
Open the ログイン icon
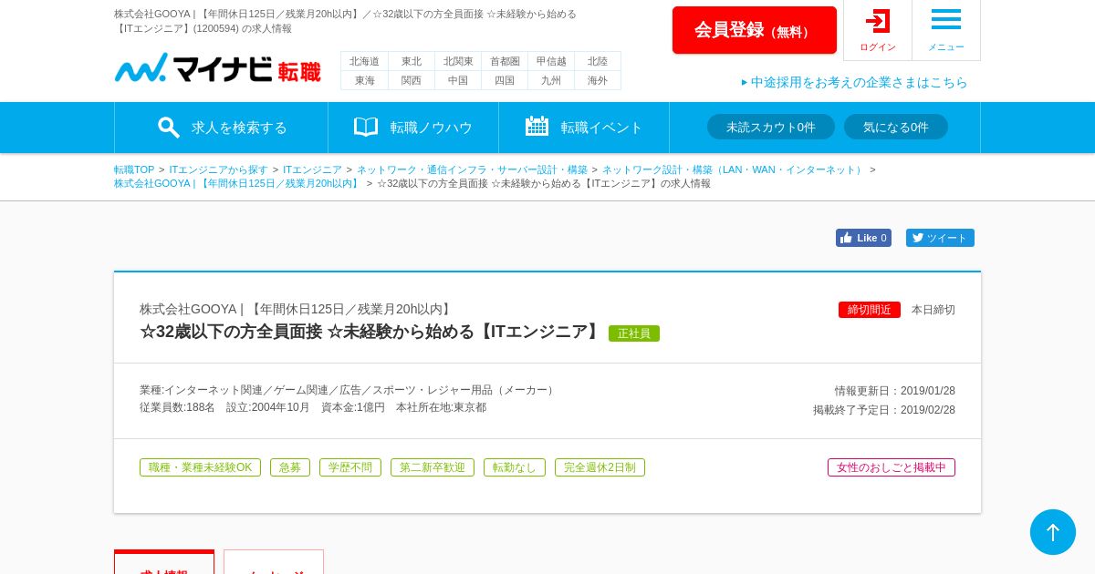click(878, 30)
